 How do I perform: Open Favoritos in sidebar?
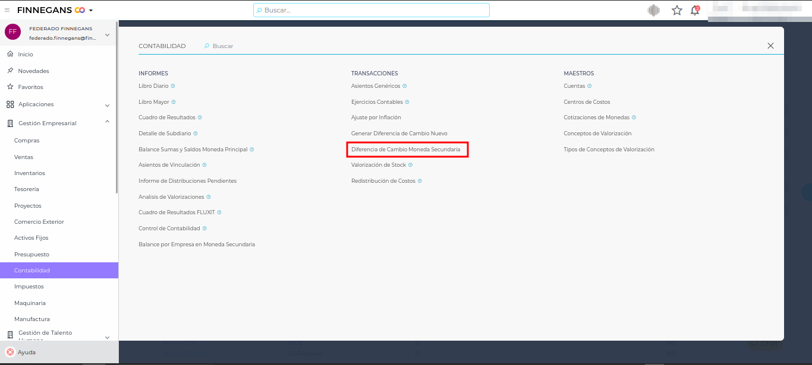(x=30, y=87)
